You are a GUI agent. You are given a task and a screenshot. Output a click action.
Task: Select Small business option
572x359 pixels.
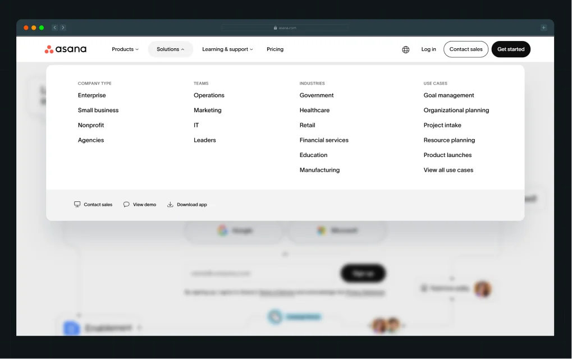point(98,110)
